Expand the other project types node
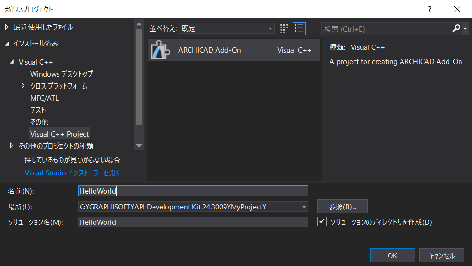 pyautogui.click(x=11, y=146)
